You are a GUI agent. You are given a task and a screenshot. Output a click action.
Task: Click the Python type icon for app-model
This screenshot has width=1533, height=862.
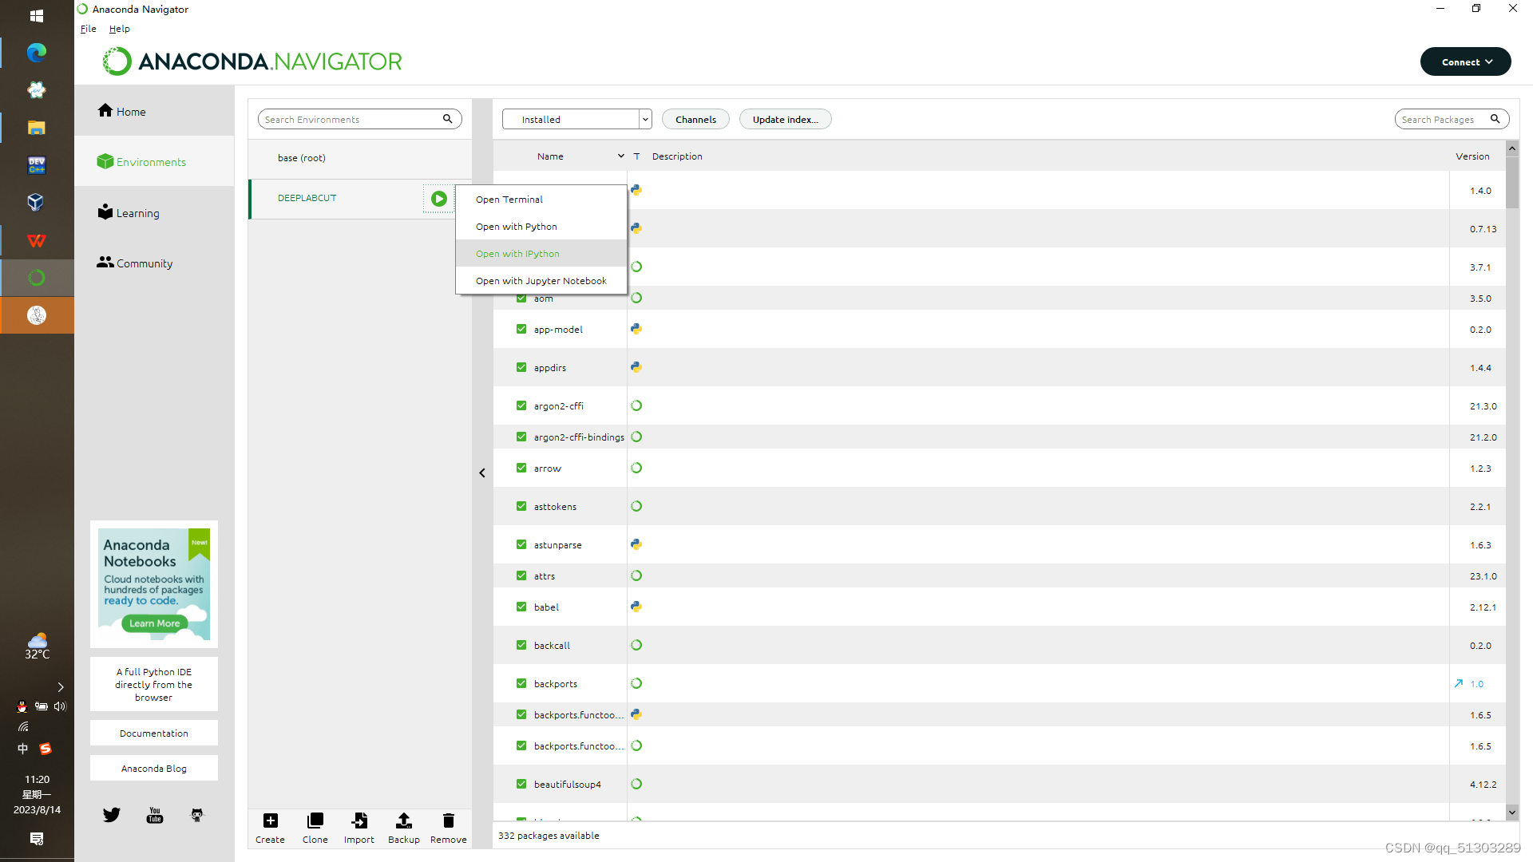(636, 329)
